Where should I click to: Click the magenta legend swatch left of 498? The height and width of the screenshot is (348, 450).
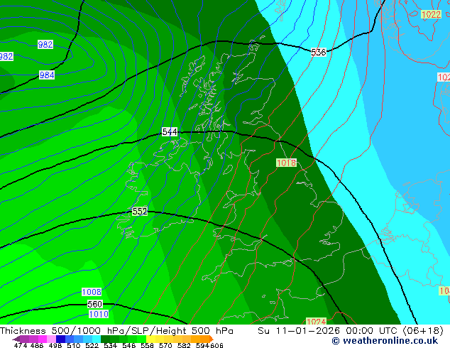point(43,339)
